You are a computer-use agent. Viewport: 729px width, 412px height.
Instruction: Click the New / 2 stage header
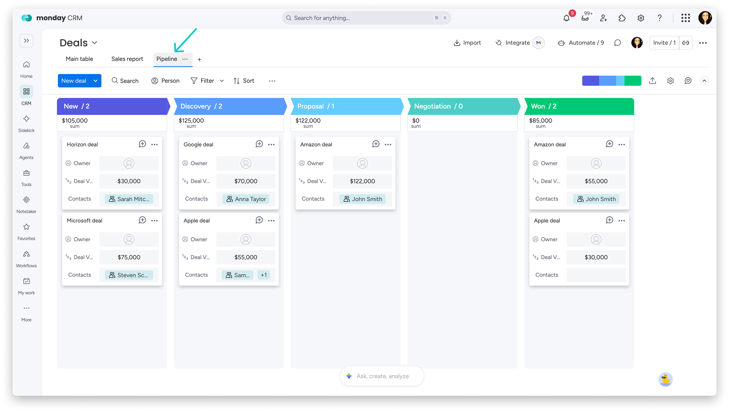pos(112,106)
